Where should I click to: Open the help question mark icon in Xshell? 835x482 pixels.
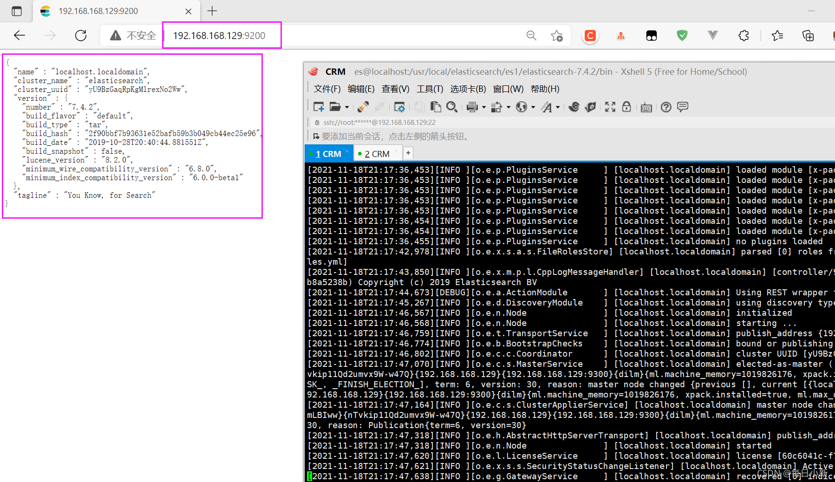pyautogui.click(x=666, y=107)
